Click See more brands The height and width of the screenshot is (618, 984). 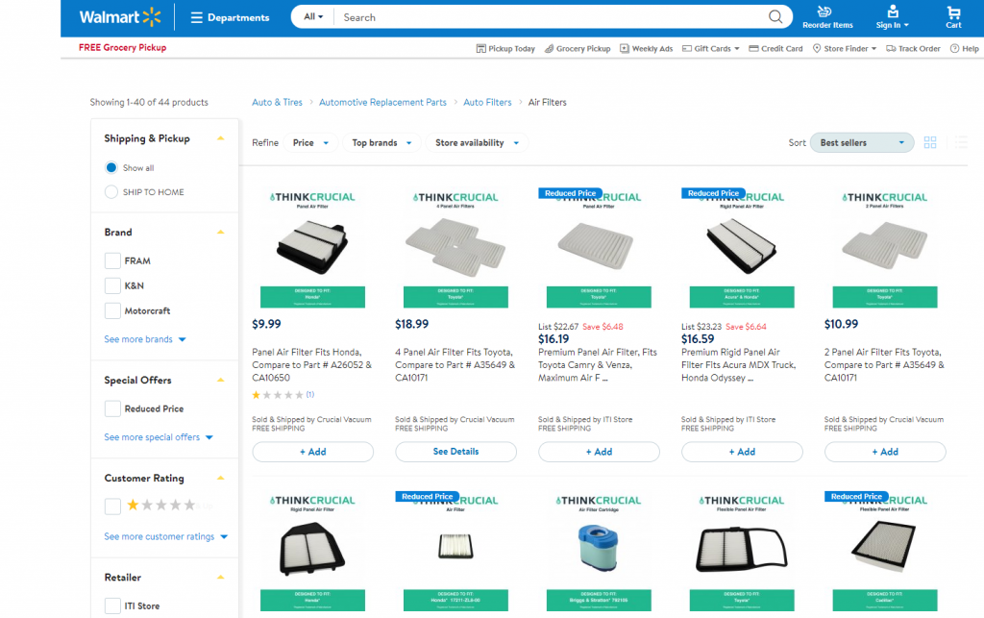click(x=145, y=339)
